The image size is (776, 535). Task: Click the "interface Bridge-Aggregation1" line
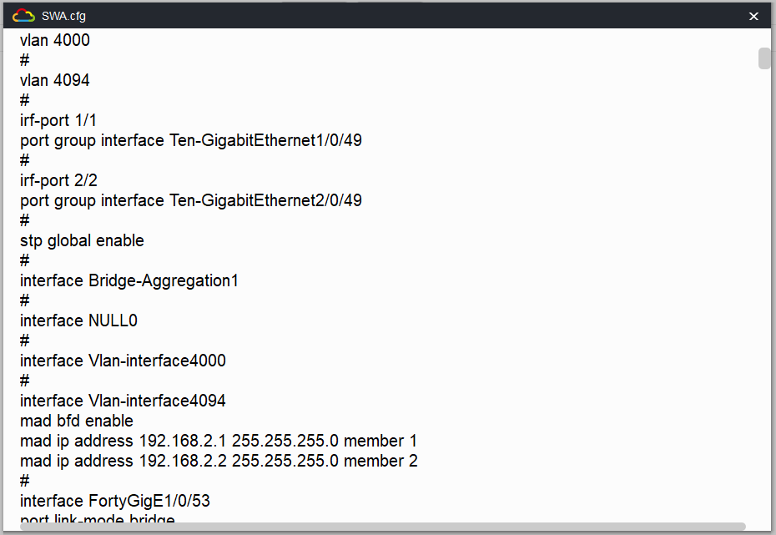(129, 280)
